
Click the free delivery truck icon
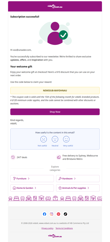(x=59, y=157)
